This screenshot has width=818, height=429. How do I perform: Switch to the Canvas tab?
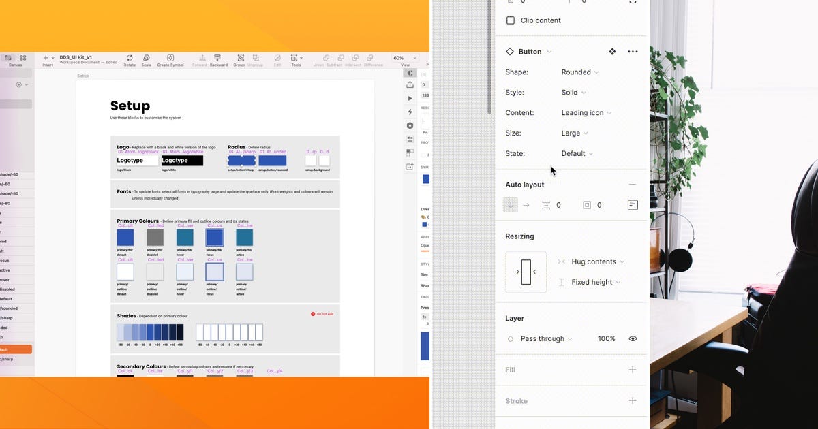pos(8,59)
